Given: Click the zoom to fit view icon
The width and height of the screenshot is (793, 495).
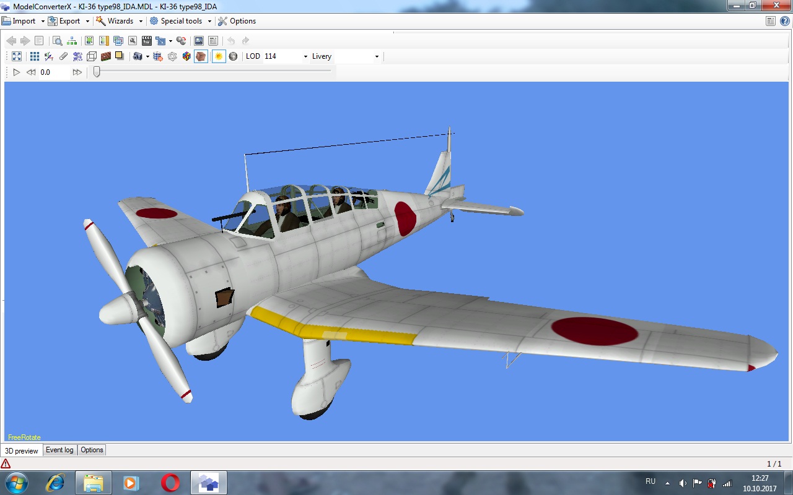Looking at the screenshot, I should [x=17, y=56].
